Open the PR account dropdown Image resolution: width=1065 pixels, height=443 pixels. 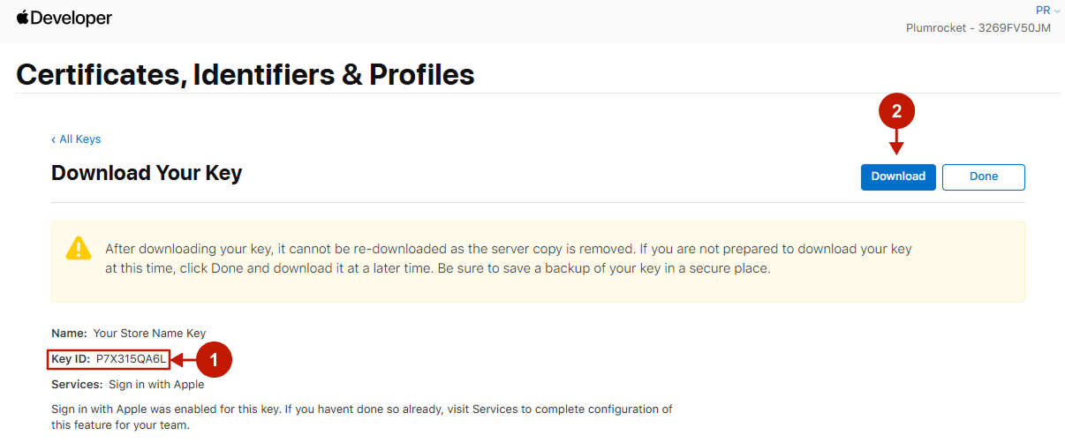(x=1047, y=11)
